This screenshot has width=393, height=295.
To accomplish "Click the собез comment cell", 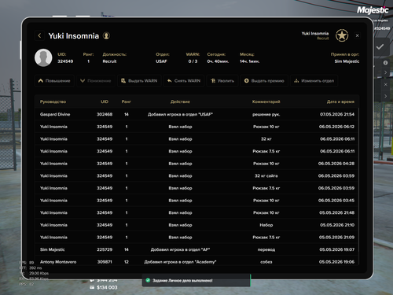I will 266,262.
